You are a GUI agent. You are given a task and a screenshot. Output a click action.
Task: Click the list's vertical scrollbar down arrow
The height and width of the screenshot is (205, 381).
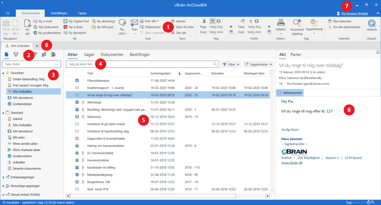coord(272,192)
